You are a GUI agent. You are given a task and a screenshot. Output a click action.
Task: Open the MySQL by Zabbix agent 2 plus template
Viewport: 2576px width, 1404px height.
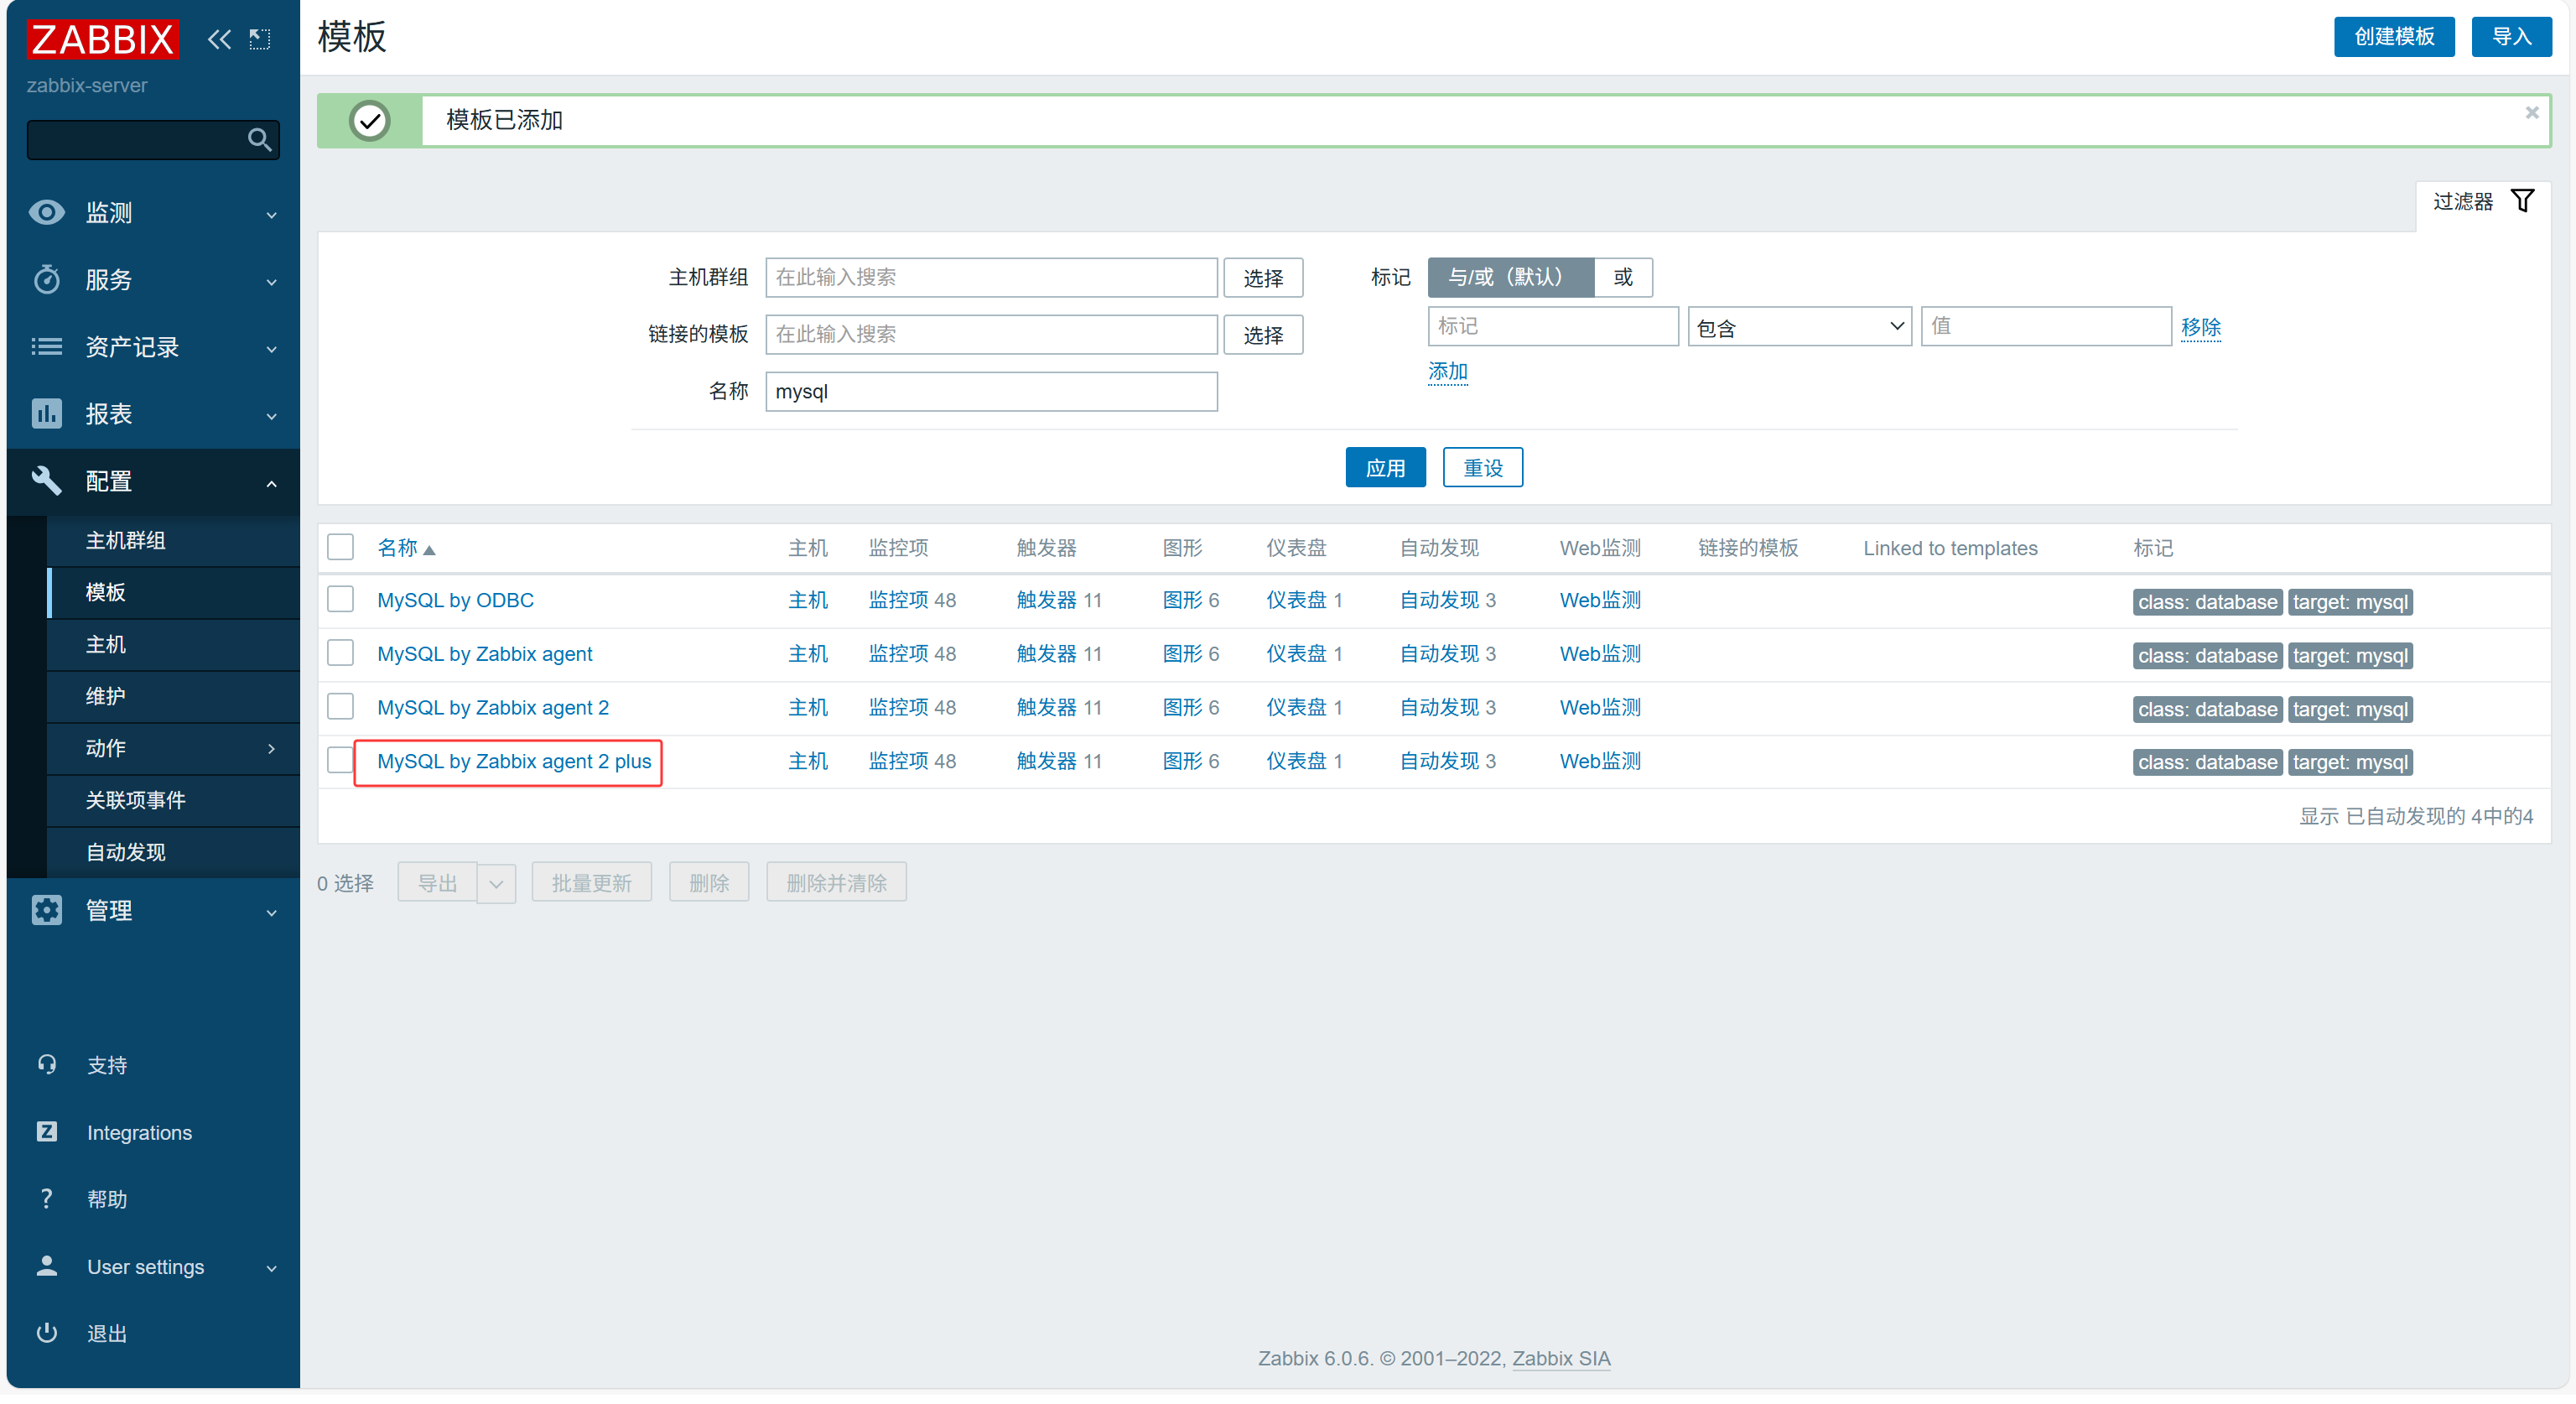(514, 761)
